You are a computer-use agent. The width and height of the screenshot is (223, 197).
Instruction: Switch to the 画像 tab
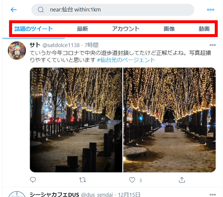point(169,29)
